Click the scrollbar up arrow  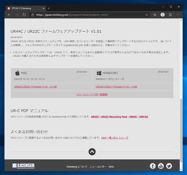pyautogui.click(x=181, y=20)
